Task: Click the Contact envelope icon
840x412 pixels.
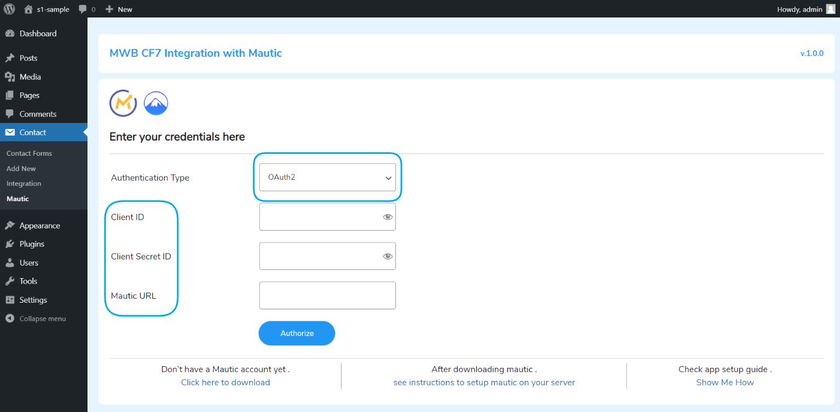Action: [x=10, y=132]
